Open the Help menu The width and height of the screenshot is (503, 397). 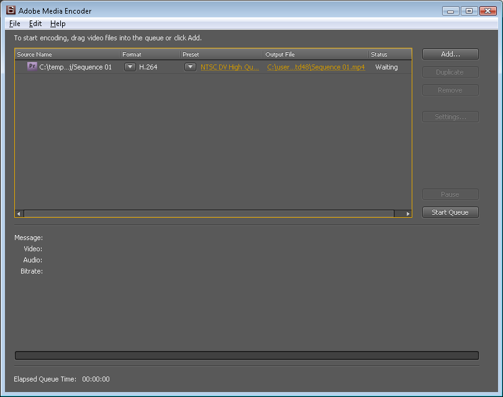click(58, 24)
